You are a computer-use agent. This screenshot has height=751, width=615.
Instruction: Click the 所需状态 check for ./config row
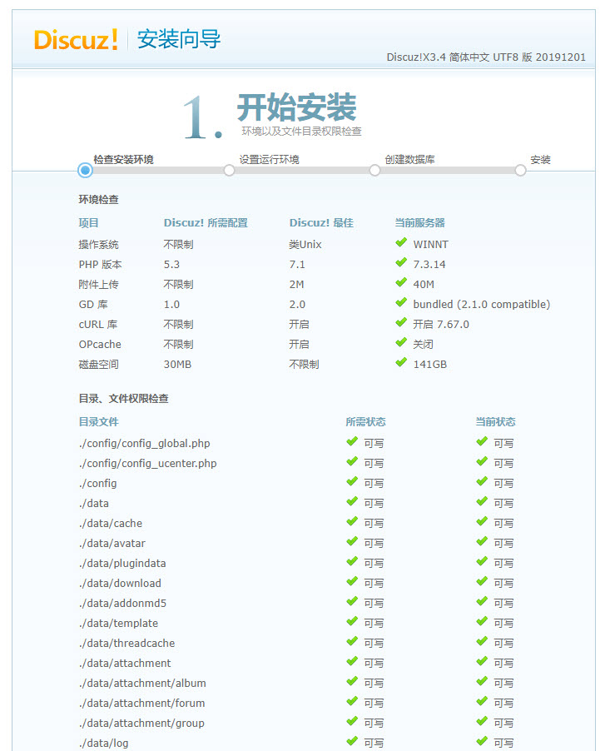tap(352, 481)
